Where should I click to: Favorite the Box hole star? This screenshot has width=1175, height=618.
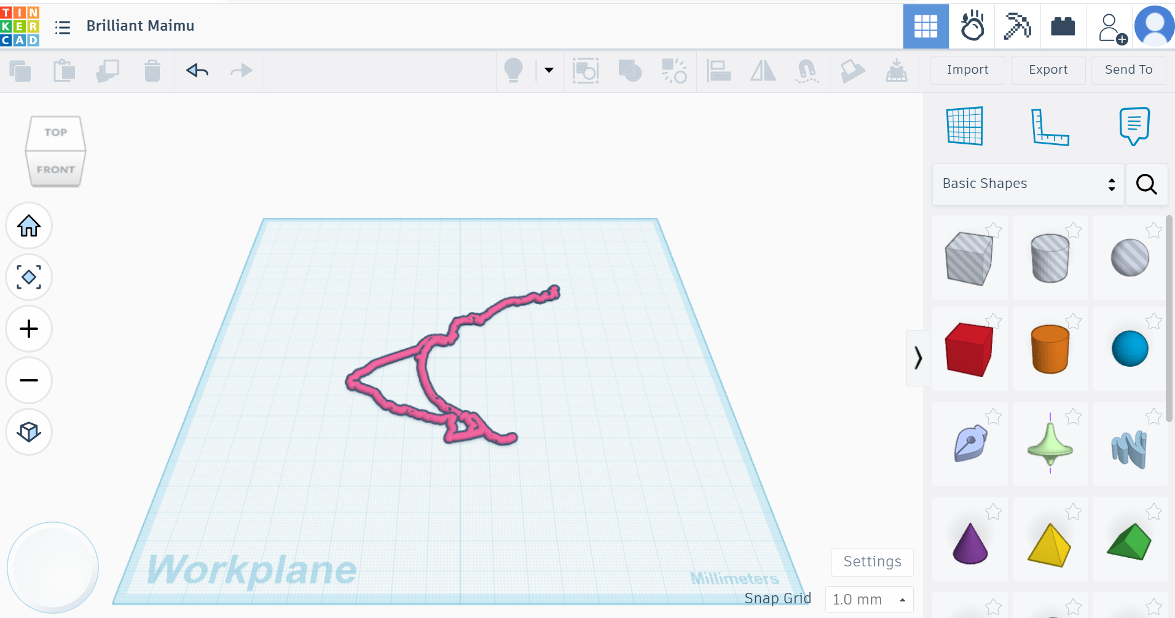[x=994, y=230]
